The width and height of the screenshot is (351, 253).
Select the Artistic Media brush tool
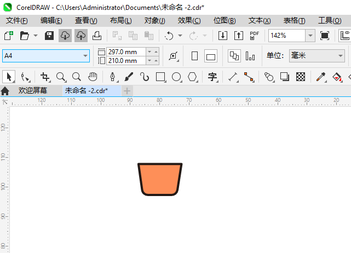(x=129, y=77)
